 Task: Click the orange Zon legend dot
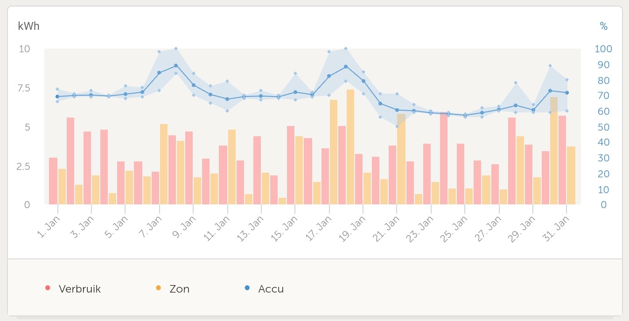coord(158,288)
